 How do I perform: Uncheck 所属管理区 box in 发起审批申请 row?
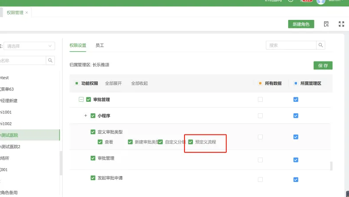click(x=296, y=179)
